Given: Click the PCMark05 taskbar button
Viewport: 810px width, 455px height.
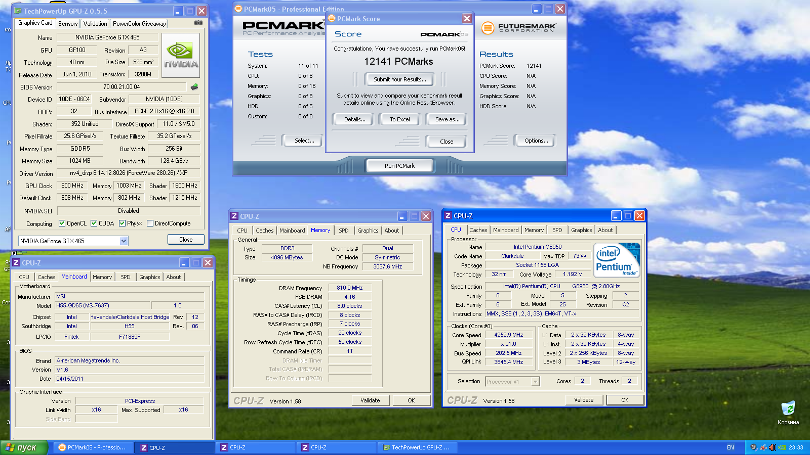Looking at the screenshot, I should (x=94, y=447).
